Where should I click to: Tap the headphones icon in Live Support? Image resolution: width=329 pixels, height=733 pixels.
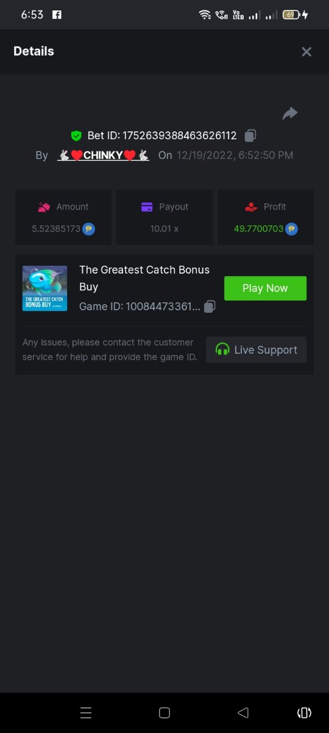[x=222, y=349]
